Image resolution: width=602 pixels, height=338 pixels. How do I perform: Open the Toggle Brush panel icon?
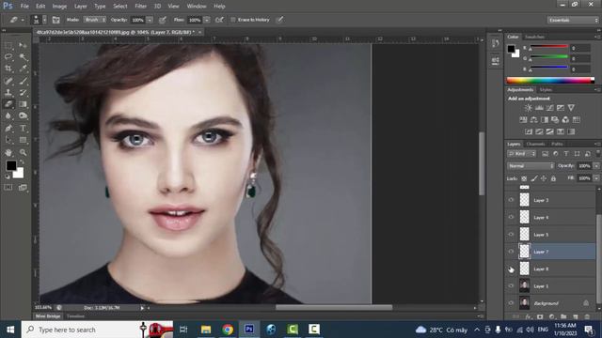tap(55, 20)
